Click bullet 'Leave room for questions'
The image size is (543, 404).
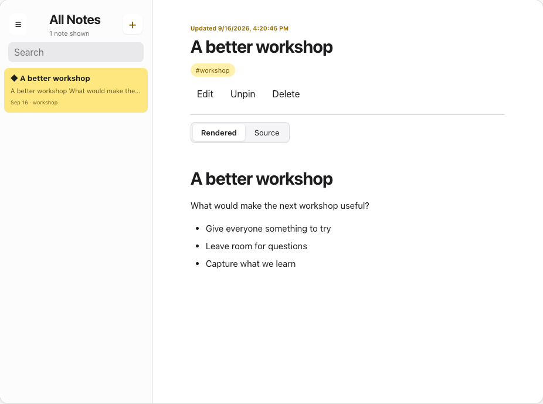(256, 246)
